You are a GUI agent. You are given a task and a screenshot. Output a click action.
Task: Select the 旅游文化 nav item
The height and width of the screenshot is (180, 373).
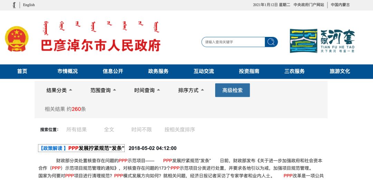click(340, 71)
